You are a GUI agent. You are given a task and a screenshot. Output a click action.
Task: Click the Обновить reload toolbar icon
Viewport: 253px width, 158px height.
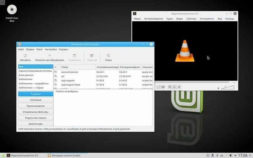[x=25, y=56]
